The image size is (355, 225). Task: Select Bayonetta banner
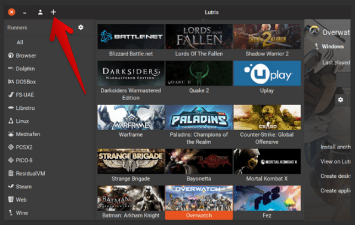199,161
